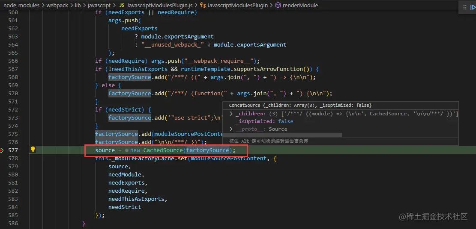Viewport: 476px width, 229px height.
Task: Click needExports on line 562
Action: pos(139,29)
